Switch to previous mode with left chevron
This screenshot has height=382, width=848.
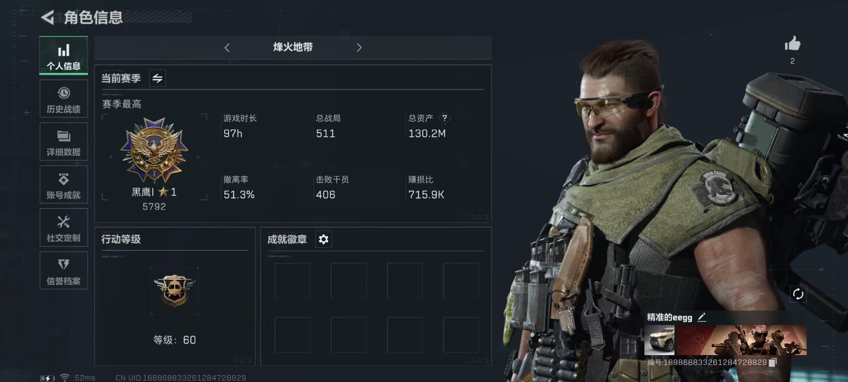coord(227,48)
